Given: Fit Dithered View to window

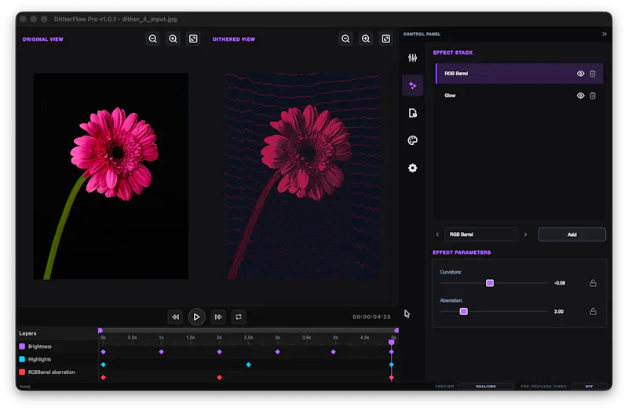Looking at the screenshot, I should (386, 38).
